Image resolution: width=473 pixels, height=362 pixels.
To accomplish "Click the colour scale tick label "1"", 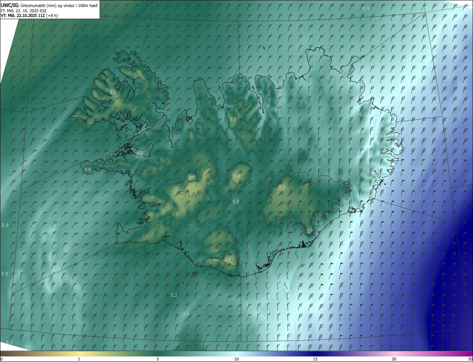I will coord(79,359).
